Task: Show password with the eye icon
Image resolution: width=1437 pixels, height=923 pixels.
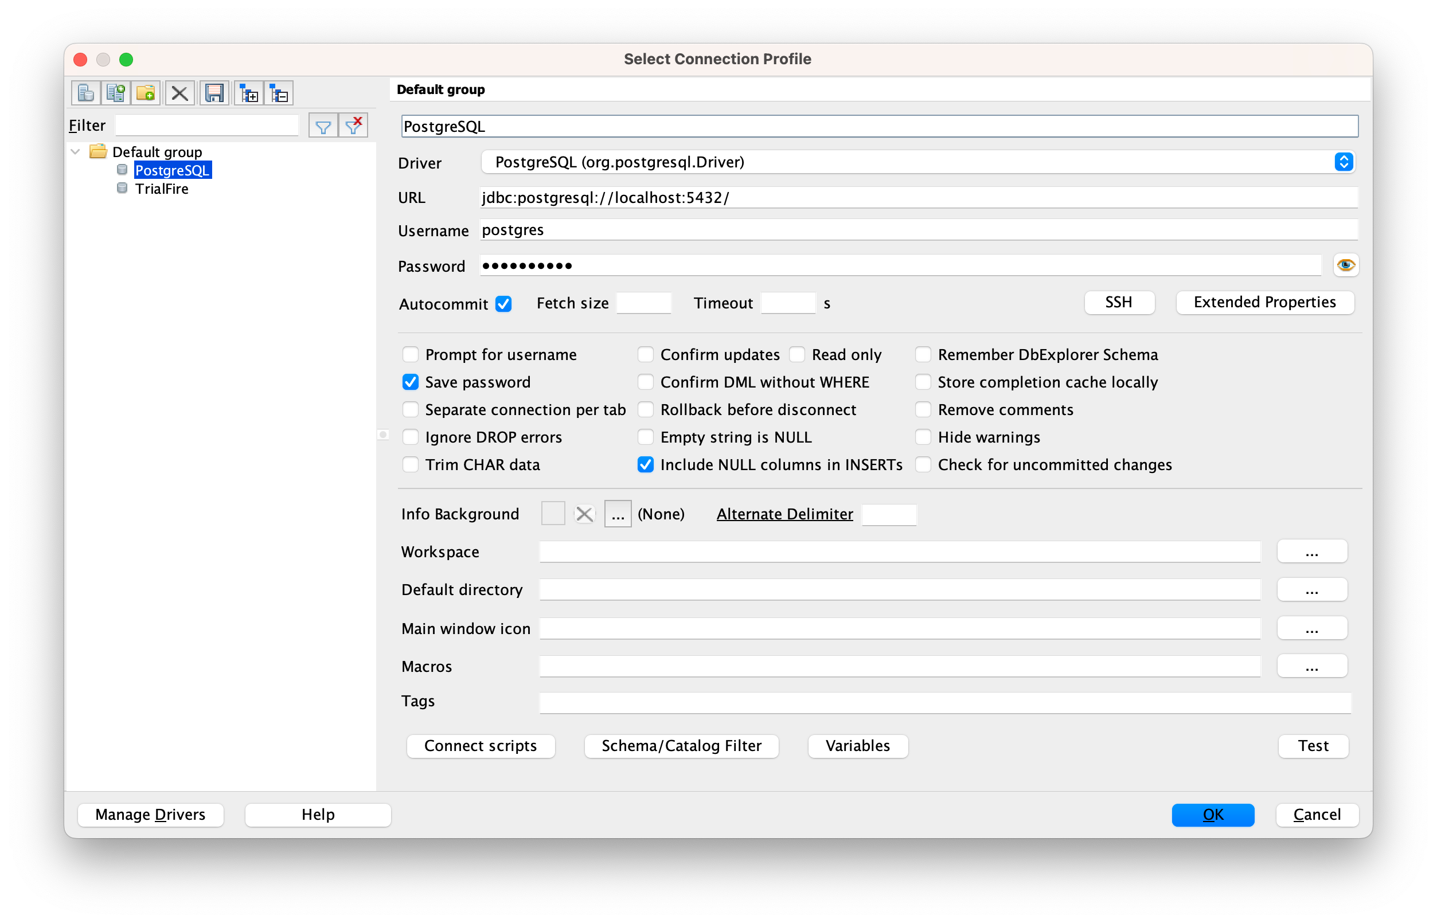Action: click(x=1345, y=265)
